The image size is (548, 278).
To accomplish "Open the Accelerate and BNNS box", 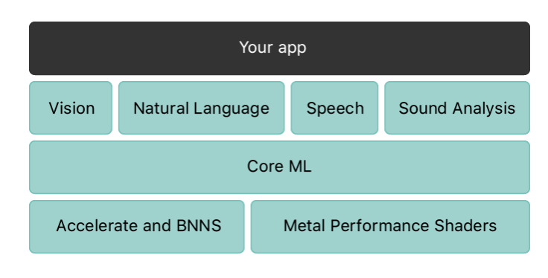I will coord(137,227).
